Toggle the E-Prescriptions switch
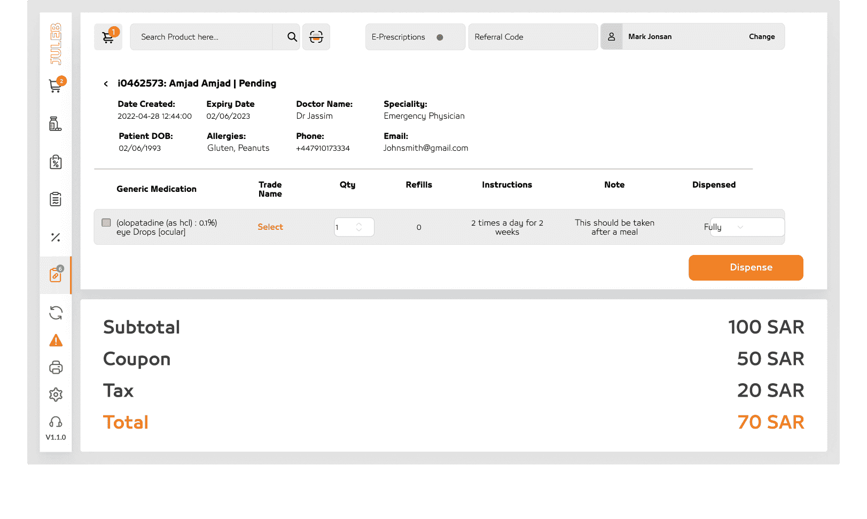 click(x=440, y=37)
